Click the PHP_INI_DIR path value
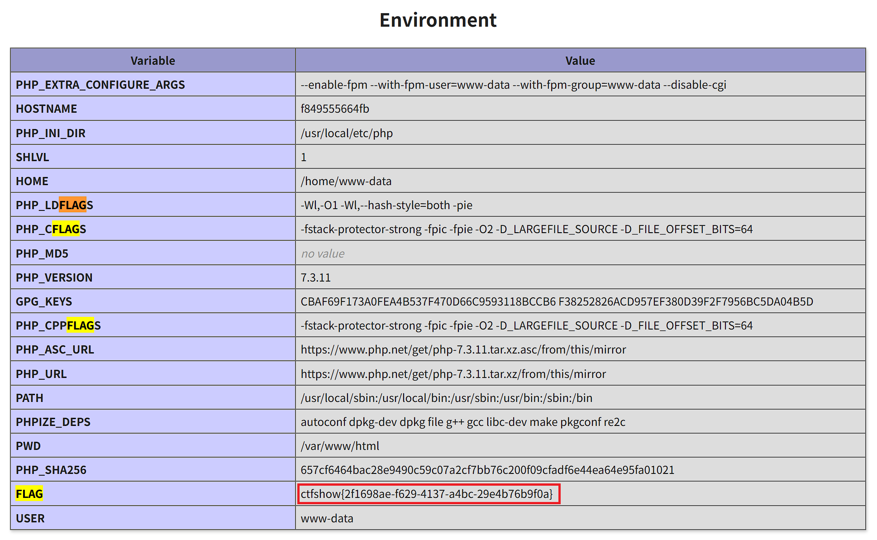This screenshot has width=877, height=540. [x=347, y=133]
